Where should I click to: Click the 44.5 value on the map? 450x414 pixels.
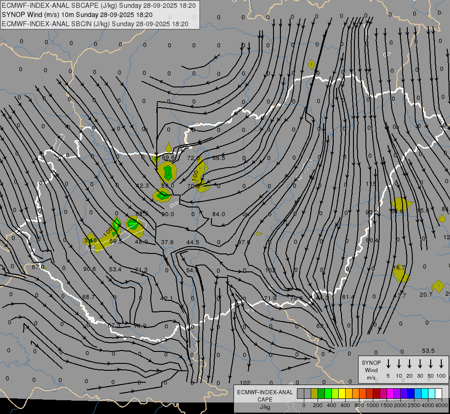click(x=193, y=242)
